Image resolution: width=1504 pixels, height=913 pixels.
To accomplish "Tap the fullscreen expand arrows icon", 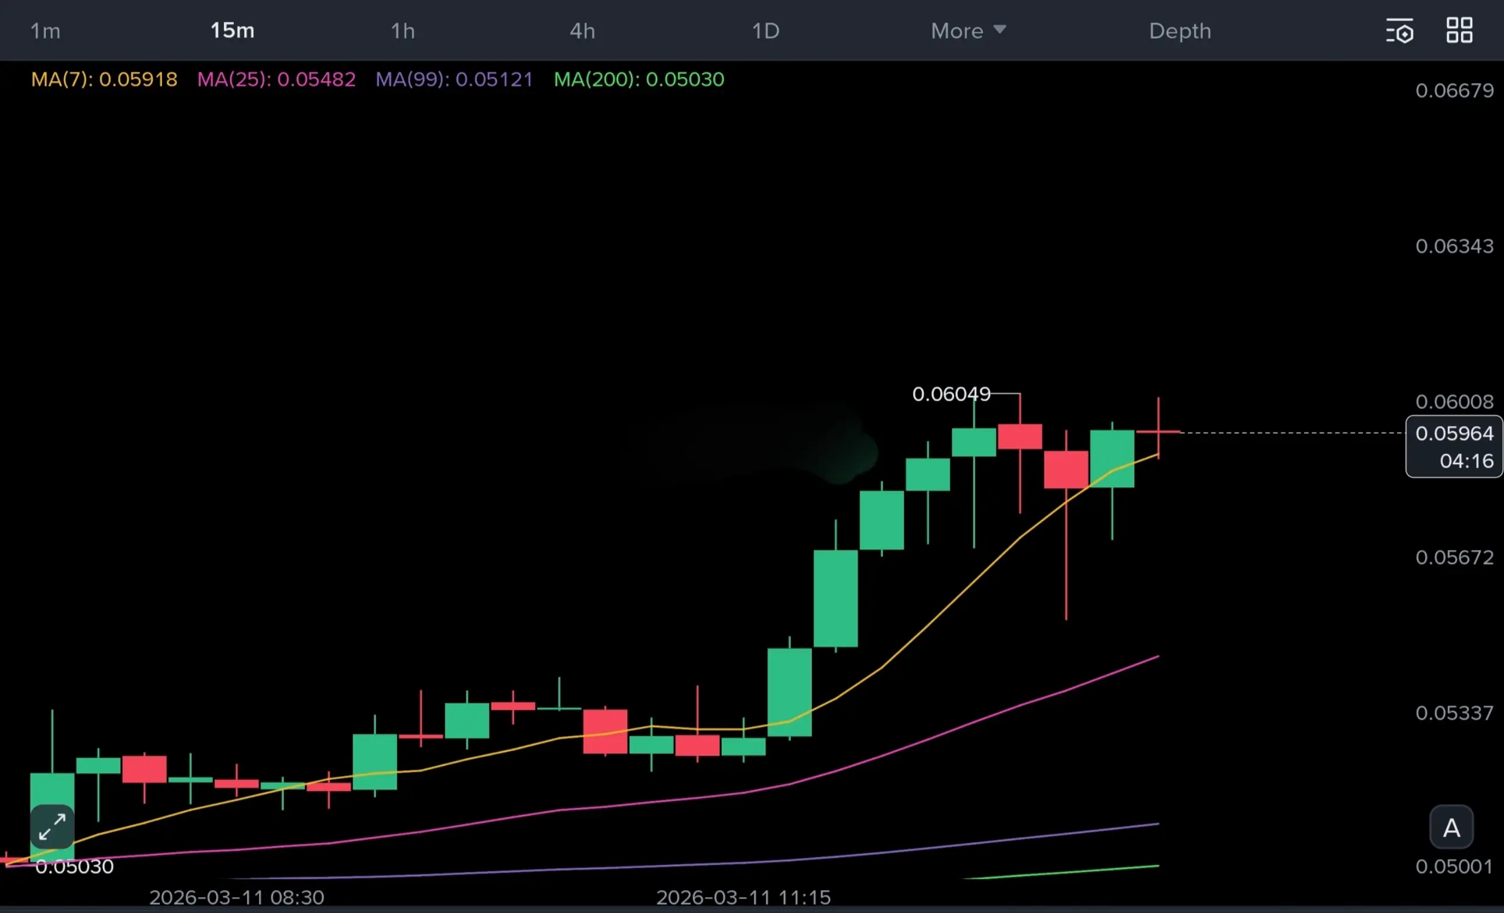I will [52, 827].
